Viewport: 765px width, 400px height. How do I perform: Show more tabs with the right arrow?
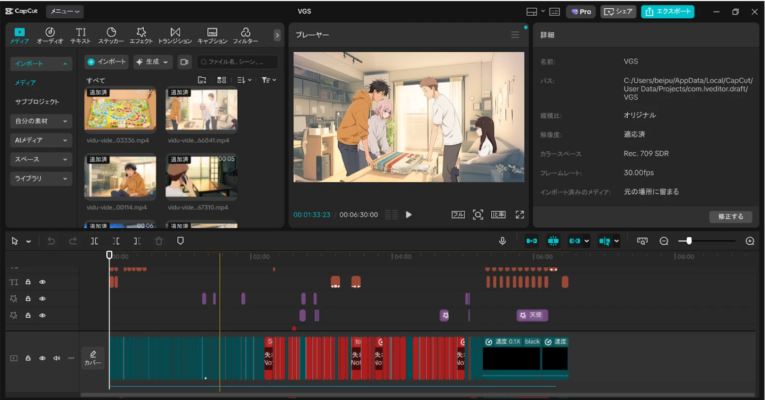click(x=277, y=35)
